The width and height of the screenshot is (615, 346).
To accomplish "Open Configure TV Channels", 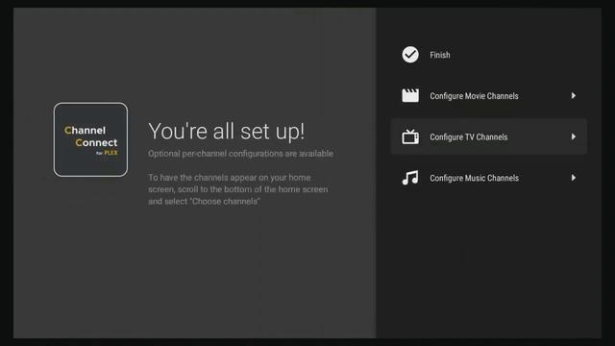I will (489, 136).
